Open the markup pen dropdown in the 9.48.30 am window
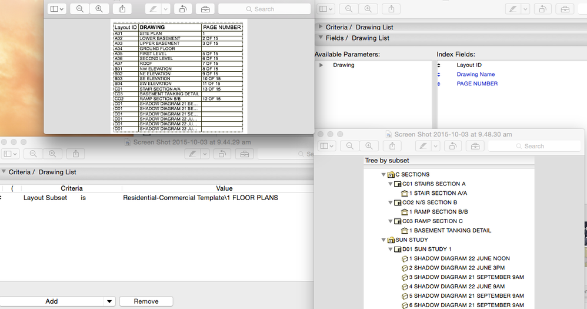Screen dimensions: 587x309 [436, 146]
